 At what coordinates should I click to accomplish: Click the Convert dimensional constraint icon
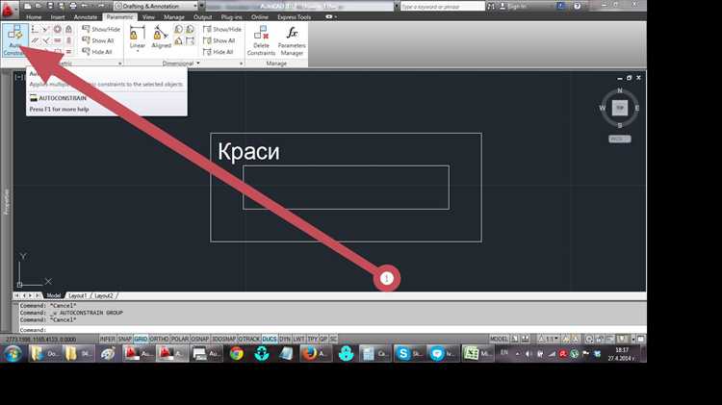(190, 41)
